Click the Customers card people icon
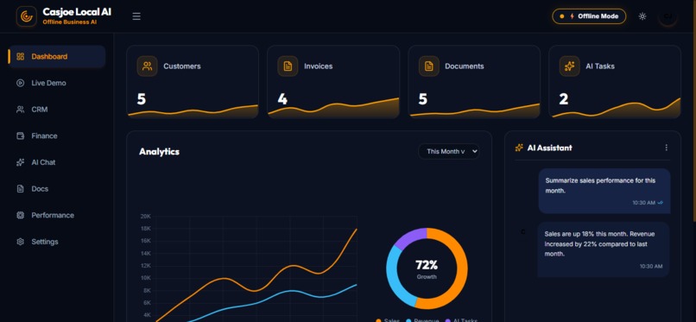 coord(147,66)
